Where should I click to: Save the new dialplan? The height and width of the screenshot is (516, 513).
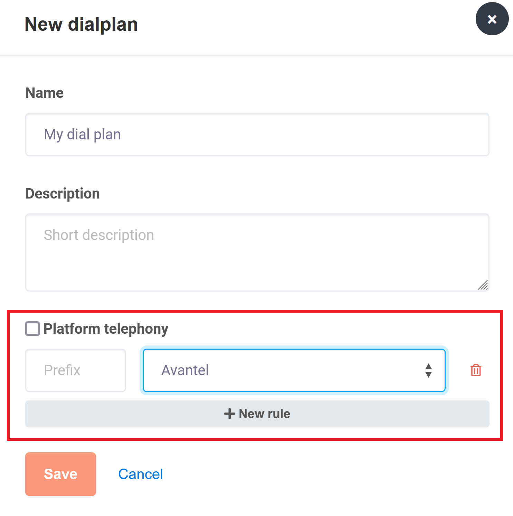[60, 474]
